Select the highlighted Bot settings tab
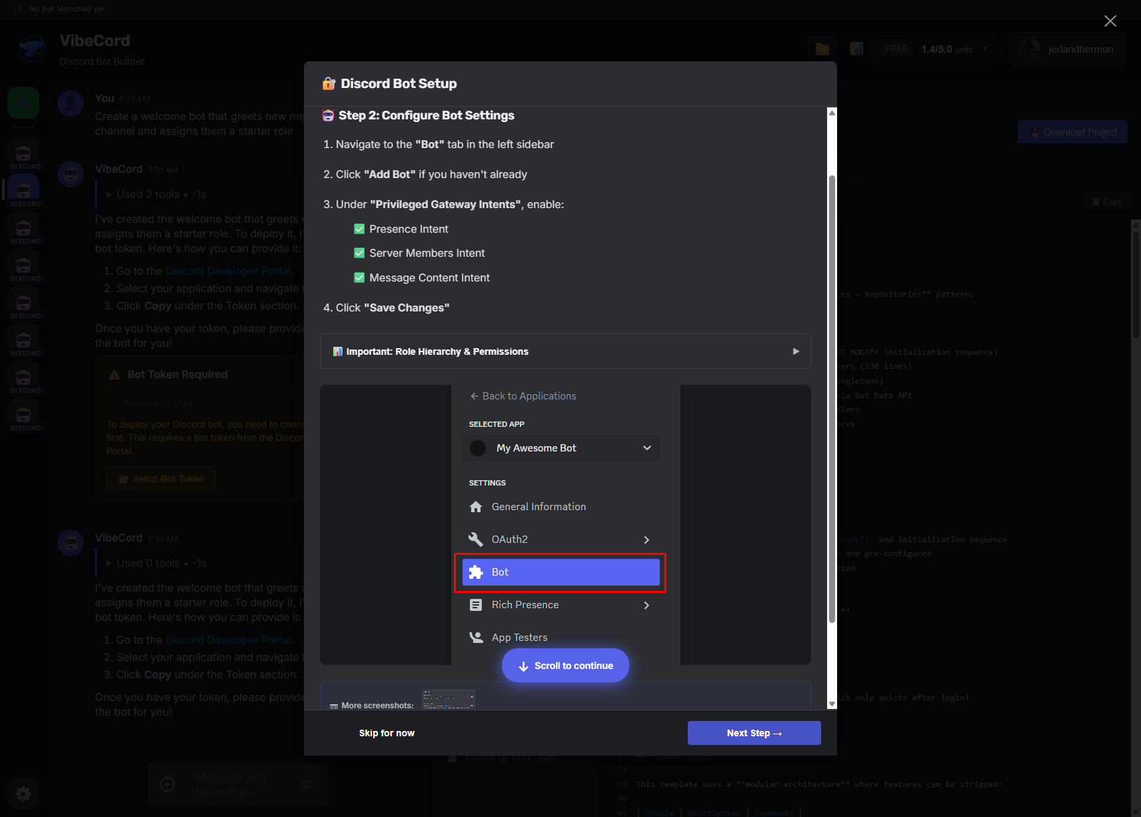The image size is (1141, 817). coord(561,572)
